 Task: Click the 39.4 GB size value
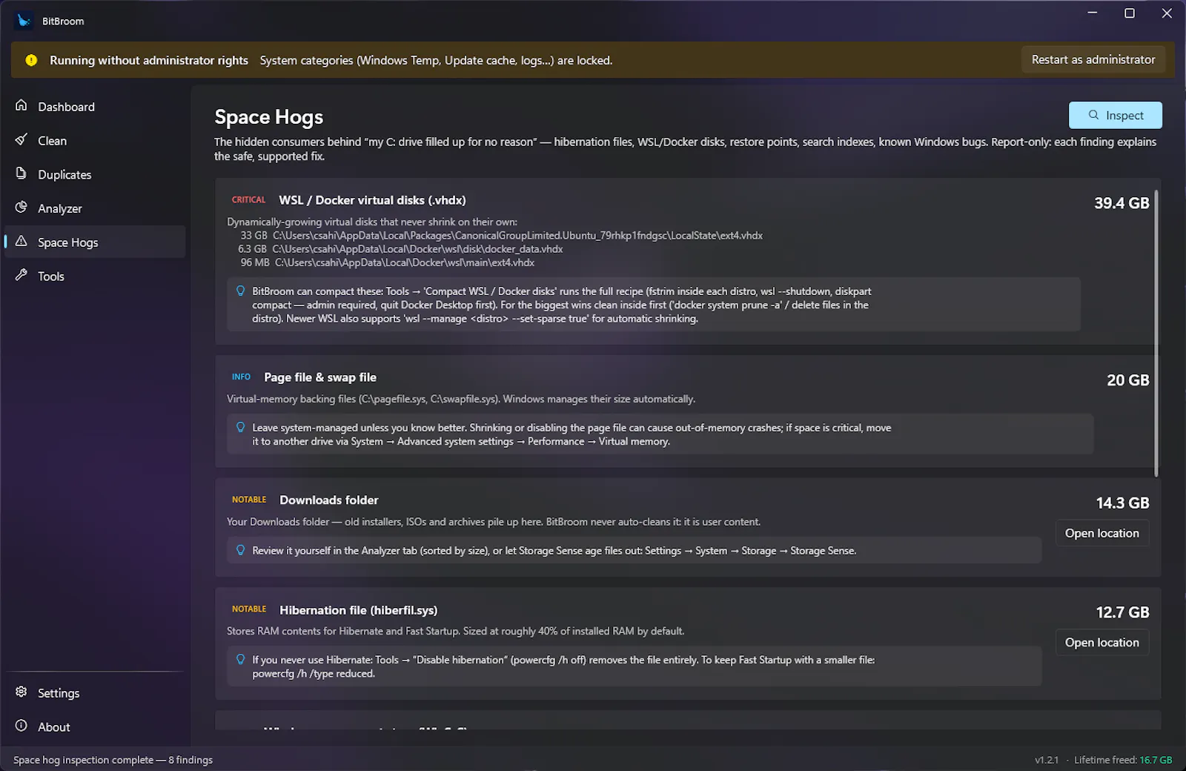pyautogui.click(x=1122, y=203)
